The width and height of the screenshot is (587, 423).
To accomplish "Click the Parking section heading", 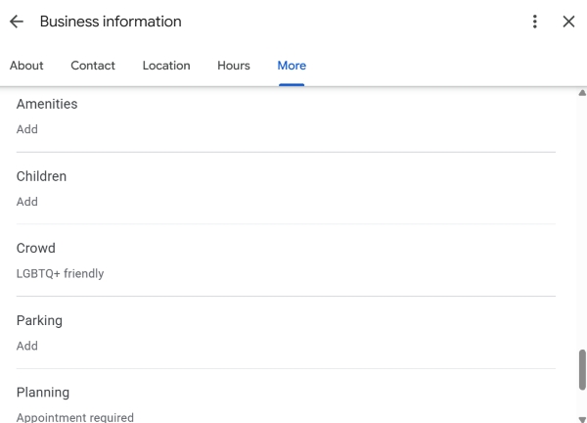I will pos(39,321).
